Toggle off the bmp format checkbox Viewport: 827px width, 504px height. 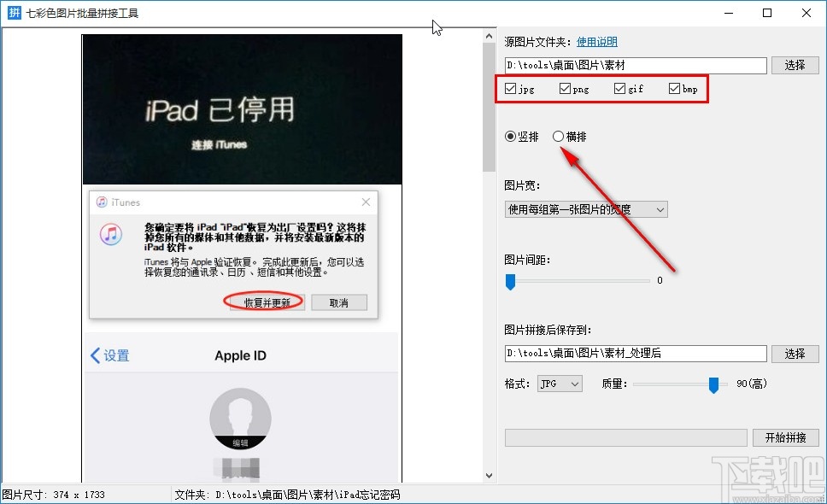click(673, 88)
